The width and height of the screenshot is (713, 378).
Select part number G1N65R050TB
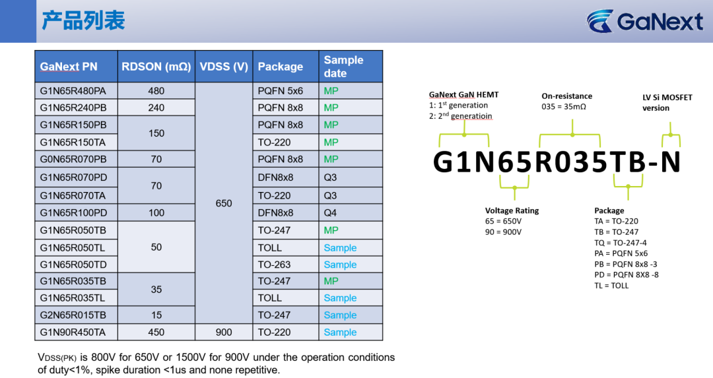point(73,230)
